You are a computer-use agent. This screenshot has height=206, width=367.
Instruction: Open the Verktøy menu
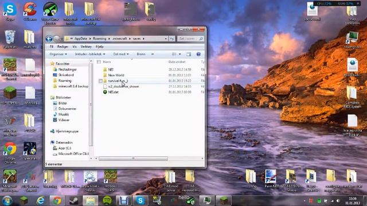[86, 47]
